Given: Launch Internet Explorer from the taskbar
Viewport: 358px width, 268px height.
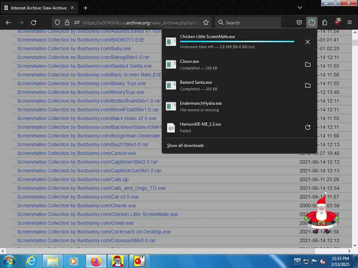Looking at the screenshot, I should coord(31,261).
